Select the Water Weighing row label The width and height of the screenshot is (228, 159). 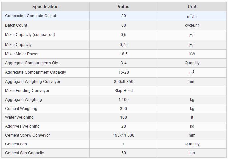tap(19, 117)
